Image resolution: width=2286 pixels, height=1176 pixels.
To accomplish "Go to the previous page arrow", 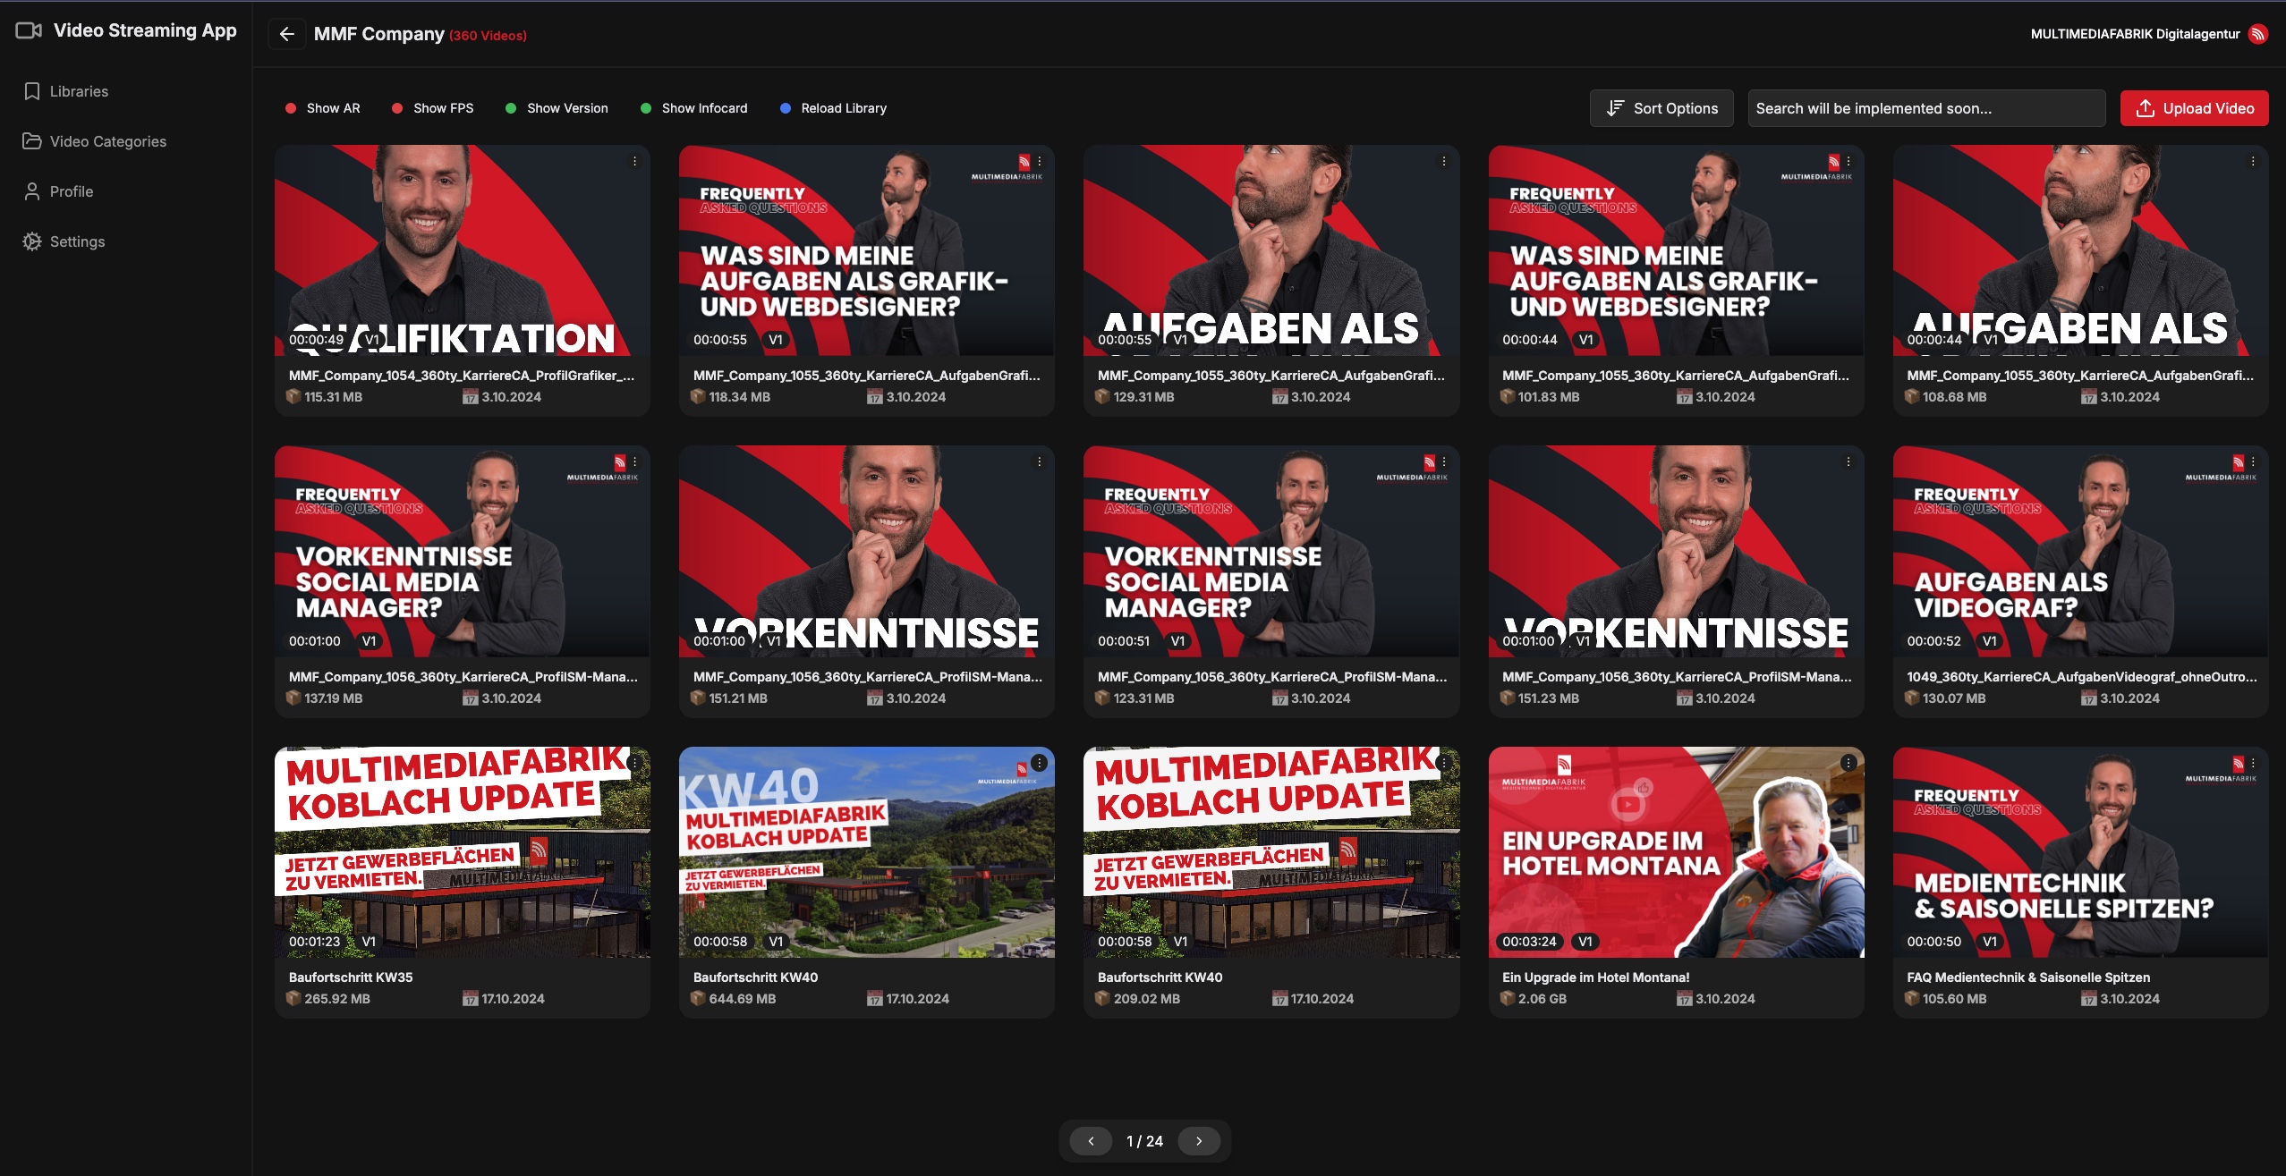I will click(x=1091, y=1141).
